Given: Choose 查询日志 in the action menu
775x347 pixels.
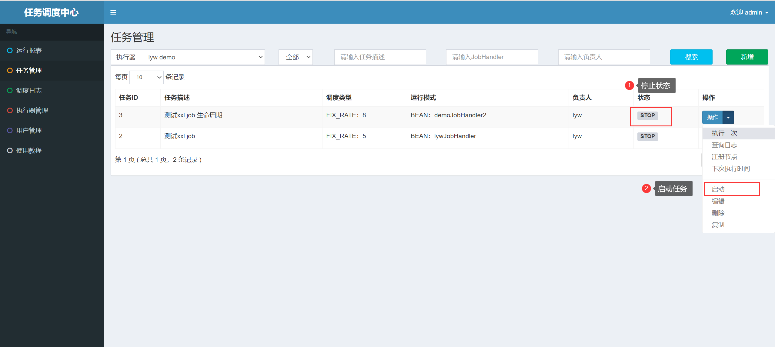Looking at the screenshot, I should pos(738,145).
